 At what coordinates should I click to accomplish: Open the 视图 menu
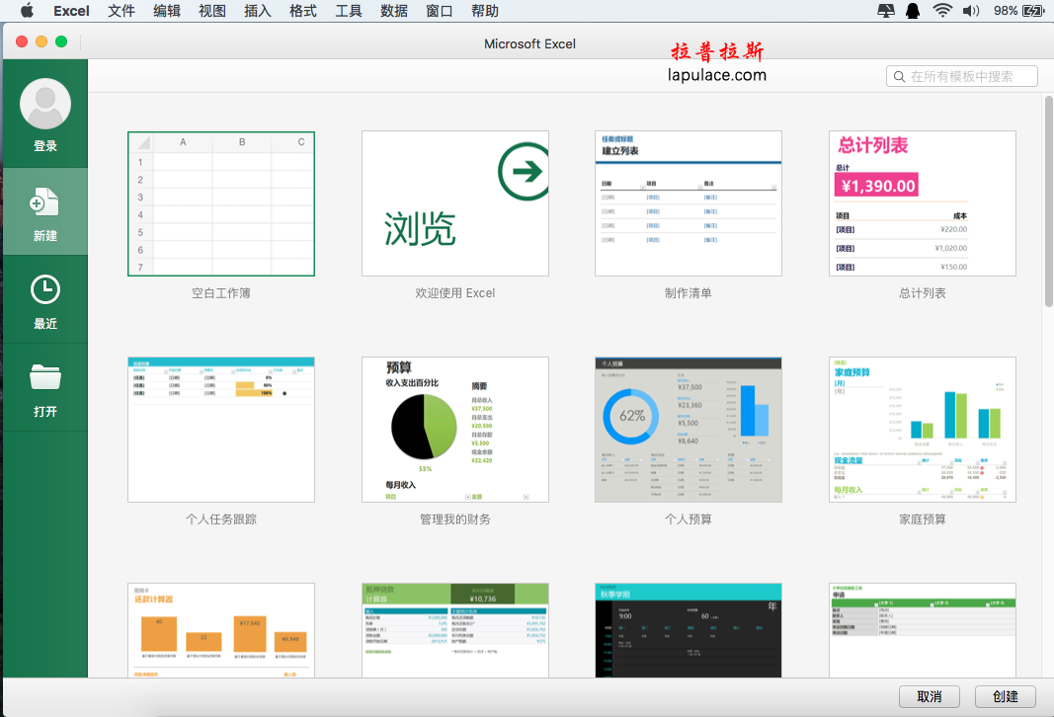(211, 11)
